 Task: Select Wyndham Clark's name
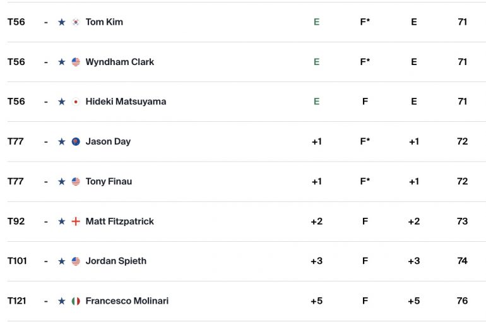(120, 62)
